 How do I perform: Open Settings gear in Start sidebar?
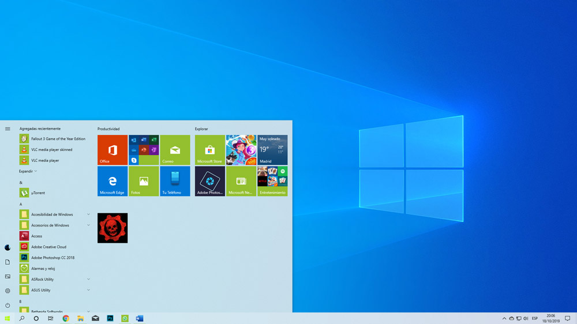point(8,291)
